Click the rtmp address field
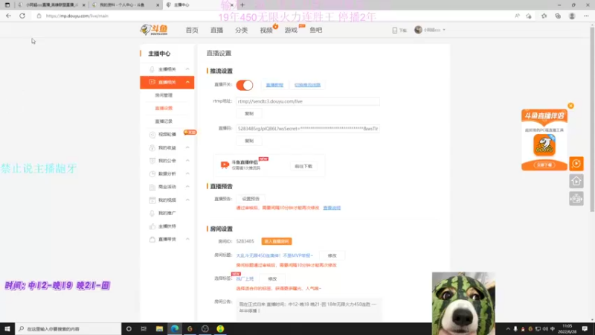 pos(308,101)
